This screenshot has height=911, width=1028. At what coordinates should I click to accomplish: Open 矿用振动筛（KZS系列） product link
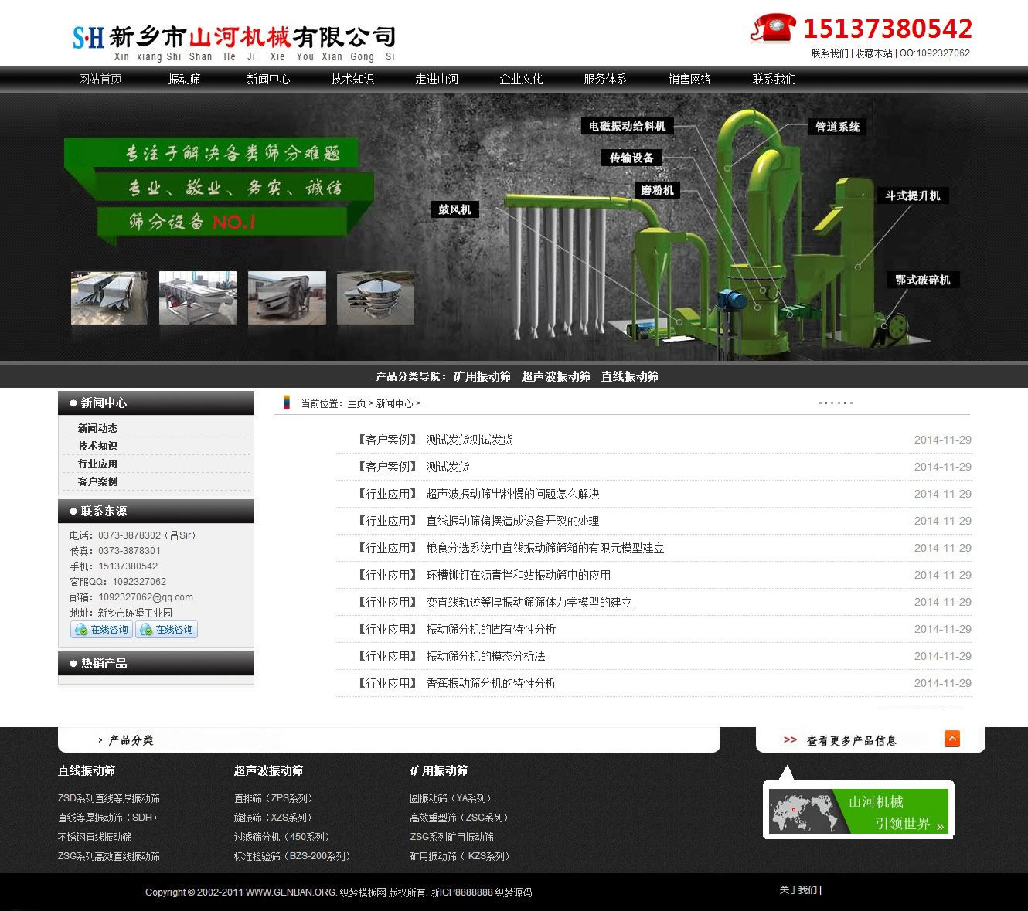pos(461,856)
